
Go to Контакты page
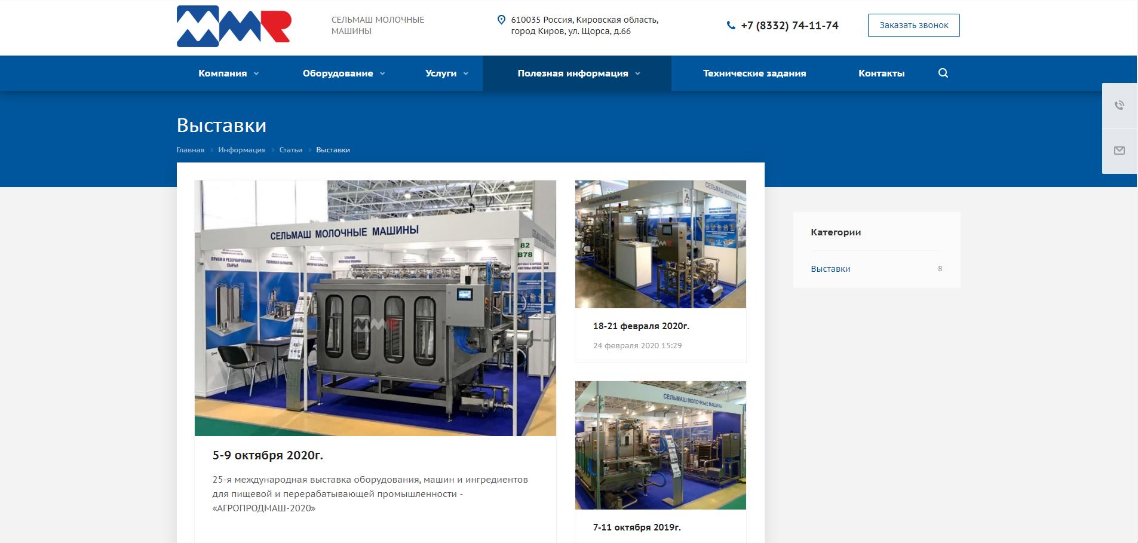point(881,73)
